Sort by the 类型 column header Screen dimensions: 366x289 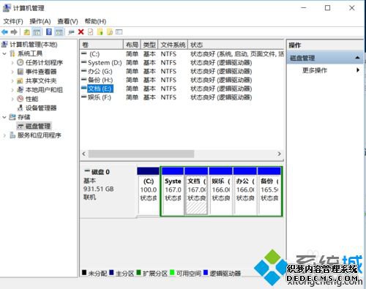149,45
